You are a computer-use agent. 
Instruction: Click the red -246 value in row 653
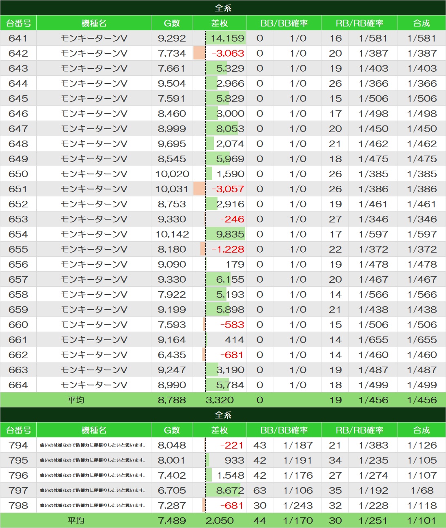coord(232,219)
